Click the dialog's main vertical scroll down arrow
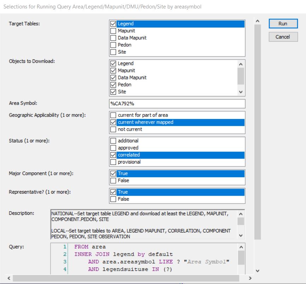 point(258,271)
